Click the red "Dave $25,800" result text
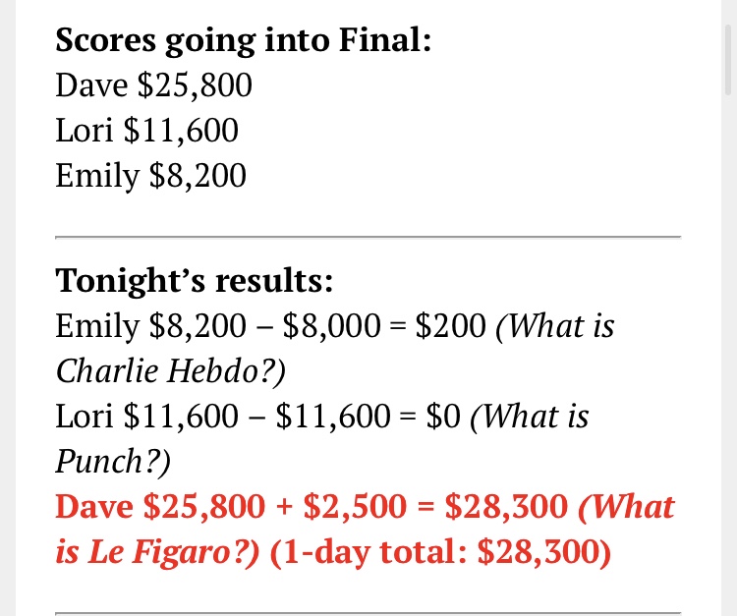The image size is (737, 616). pos(160,506)
